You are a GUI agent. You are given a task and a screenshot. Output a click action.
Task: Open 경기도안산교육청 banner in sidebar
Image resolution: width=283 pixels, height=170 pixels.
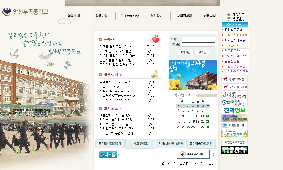pyautogui.click(x=234, y=87)
